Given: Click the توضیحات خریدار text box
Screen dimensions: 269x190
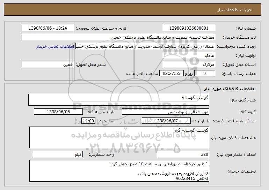Looking at the screenshot, I should click(119, 171).
